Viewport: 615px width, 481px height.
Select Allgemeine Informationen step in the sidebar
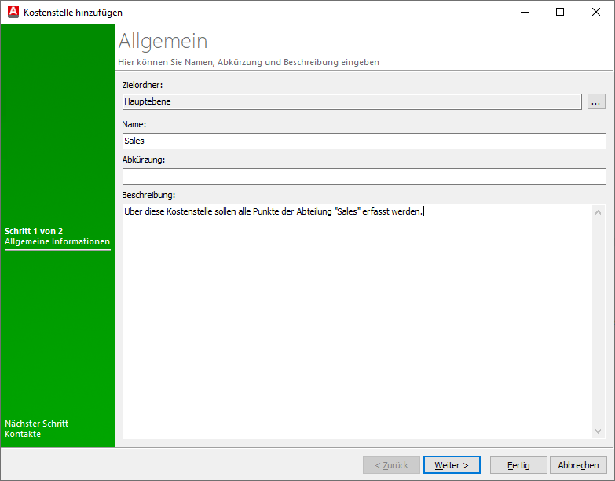[57, 242]
